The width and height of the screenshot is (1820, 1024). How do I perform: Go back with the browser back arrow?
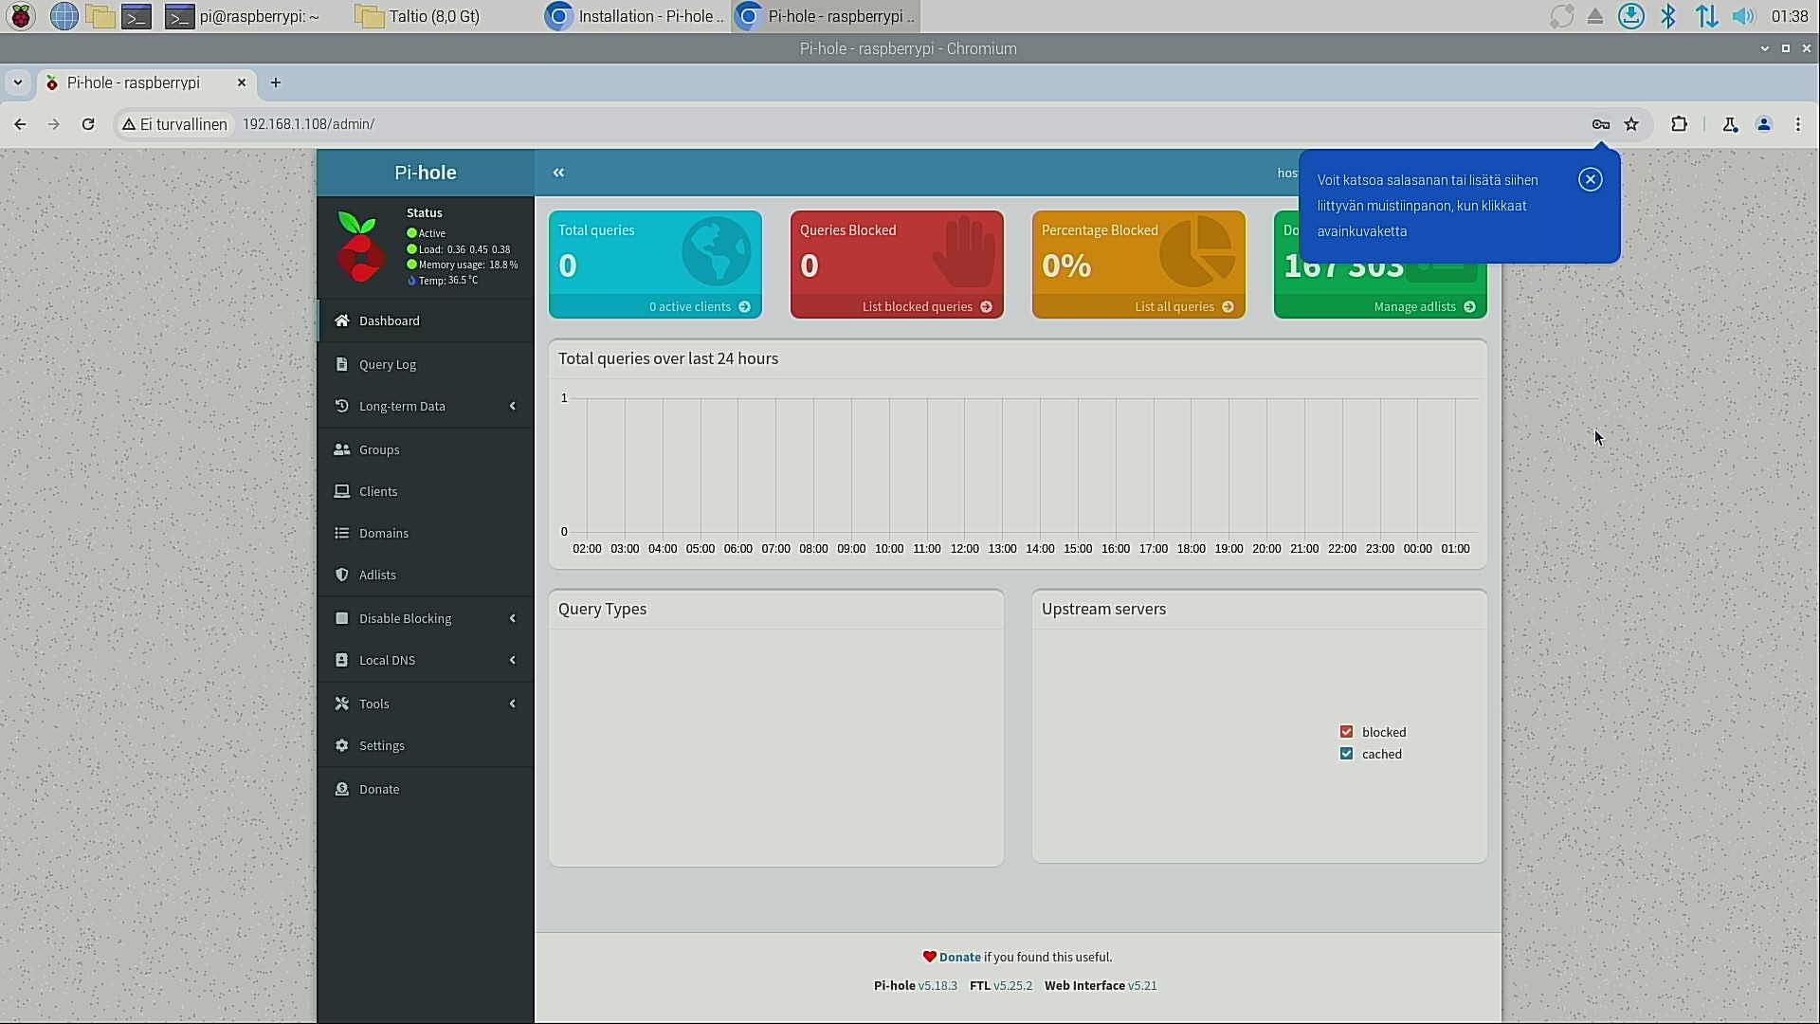[x=20, y=124]
